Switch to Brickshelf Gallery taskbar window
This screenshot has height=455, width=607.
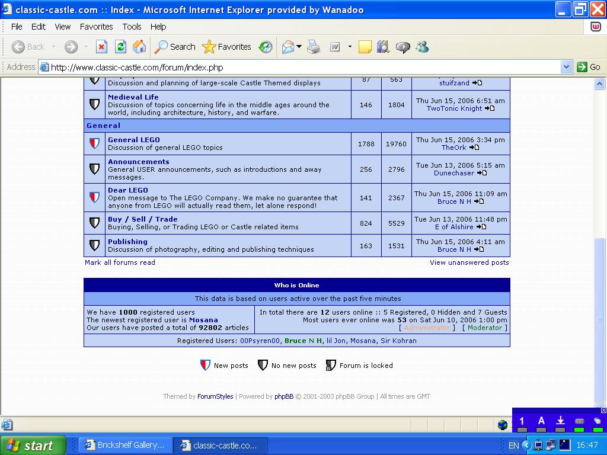(x=125, y=445)
